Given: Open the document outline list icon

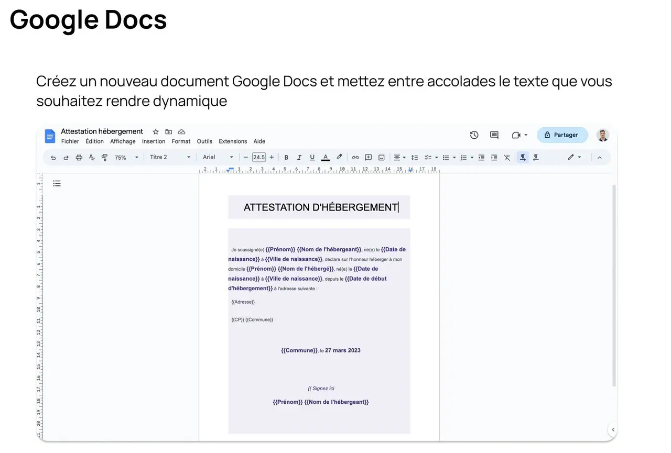Looking at the screenshot, I should [57, 183].
